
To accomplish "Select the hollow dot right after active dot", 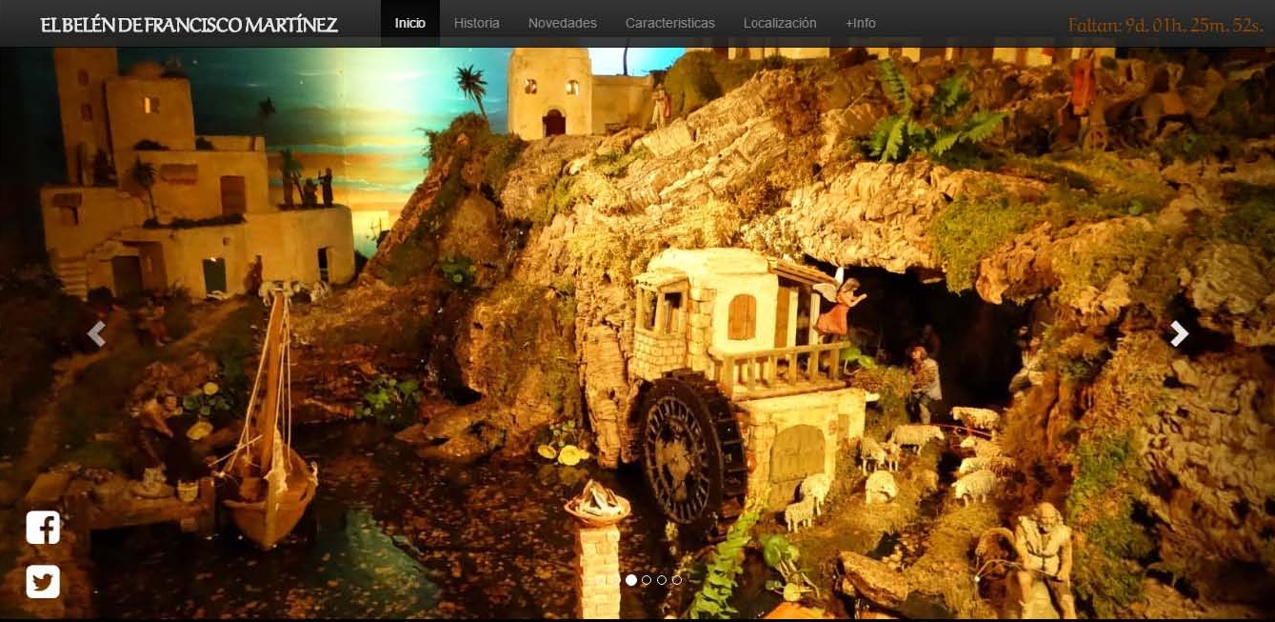I will point(647,580).
